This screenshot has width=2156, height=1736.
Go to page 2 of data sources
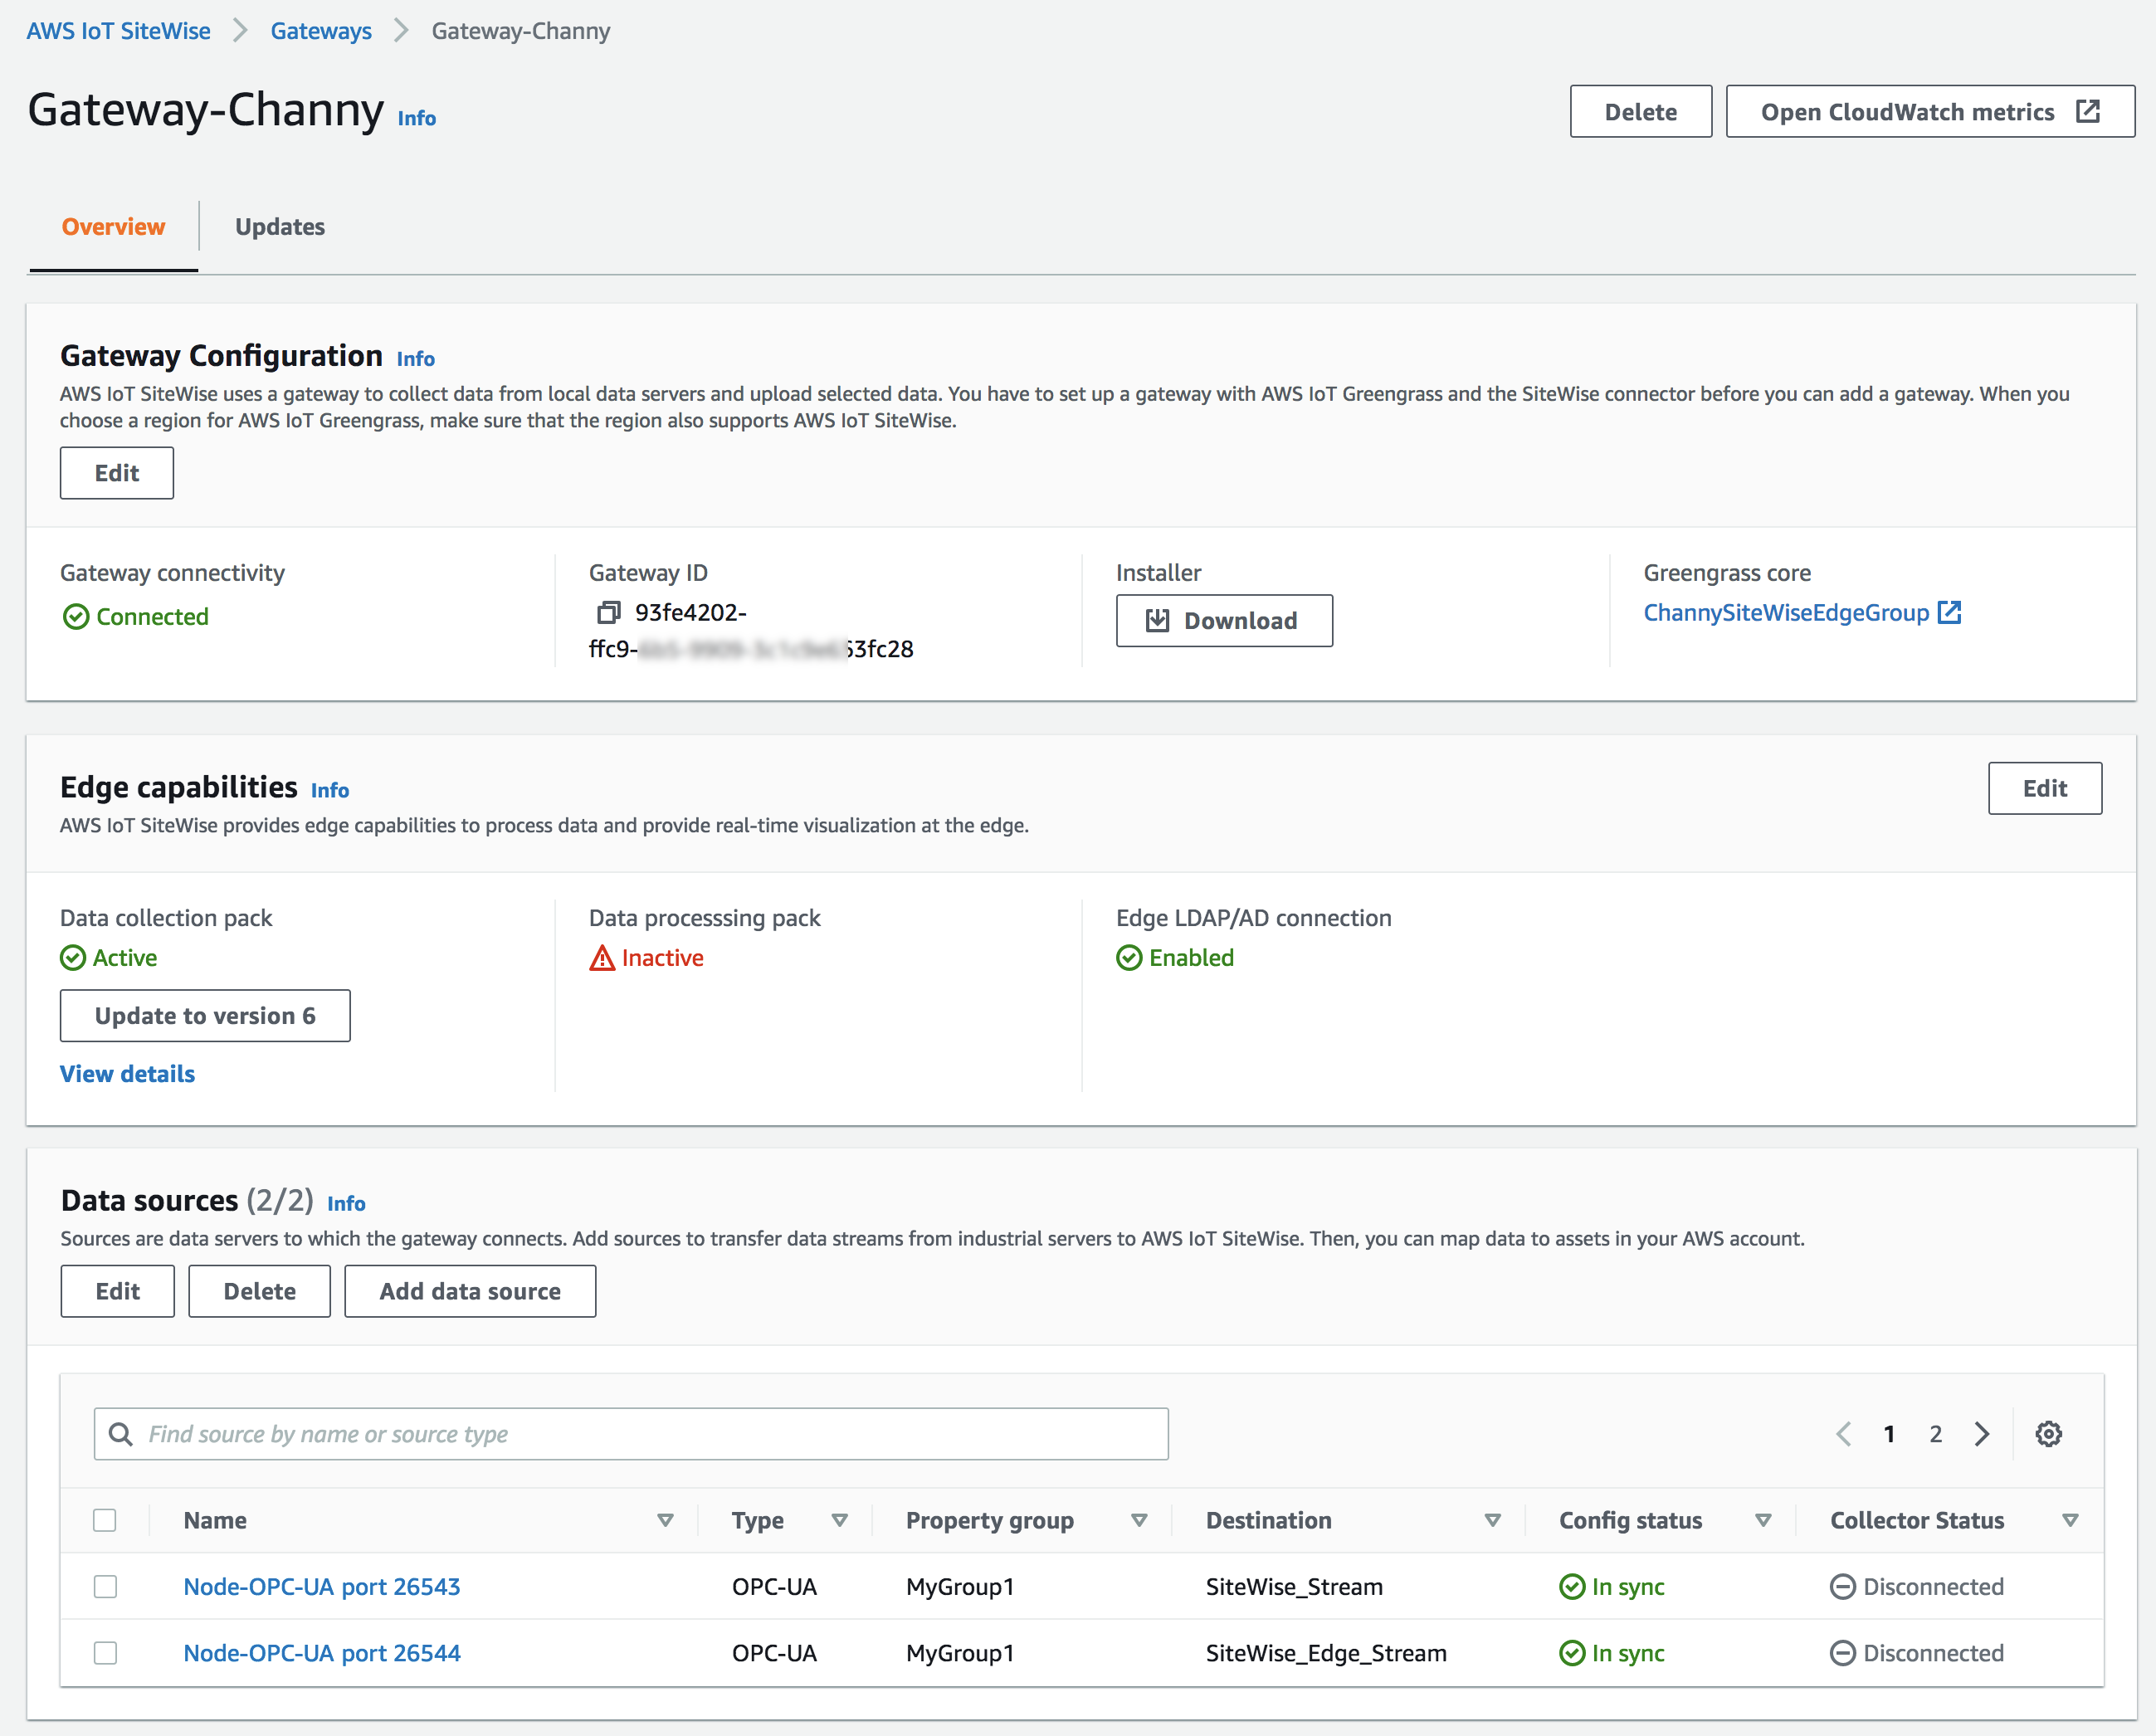point(1935,1433)
